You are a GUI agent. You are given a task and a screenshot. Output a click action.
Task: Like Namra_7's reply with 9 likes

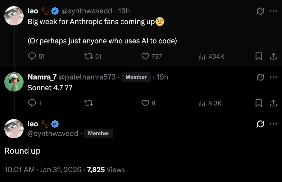pos(145,103)
